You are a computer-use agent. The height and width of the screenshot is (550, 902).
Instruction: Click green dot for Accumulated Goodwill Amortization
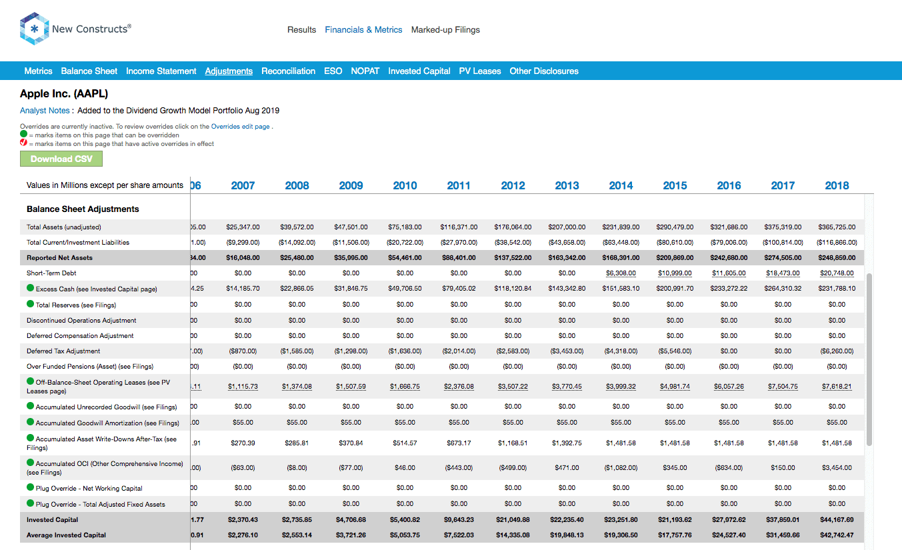(31, 422)
